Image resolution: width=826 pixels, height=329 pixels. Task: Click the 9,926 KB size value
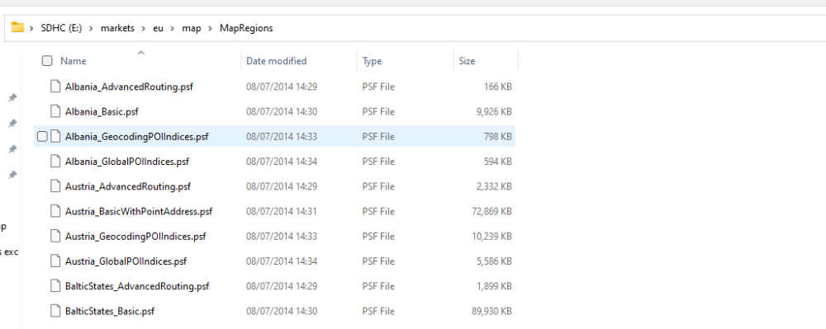(493, 111)
